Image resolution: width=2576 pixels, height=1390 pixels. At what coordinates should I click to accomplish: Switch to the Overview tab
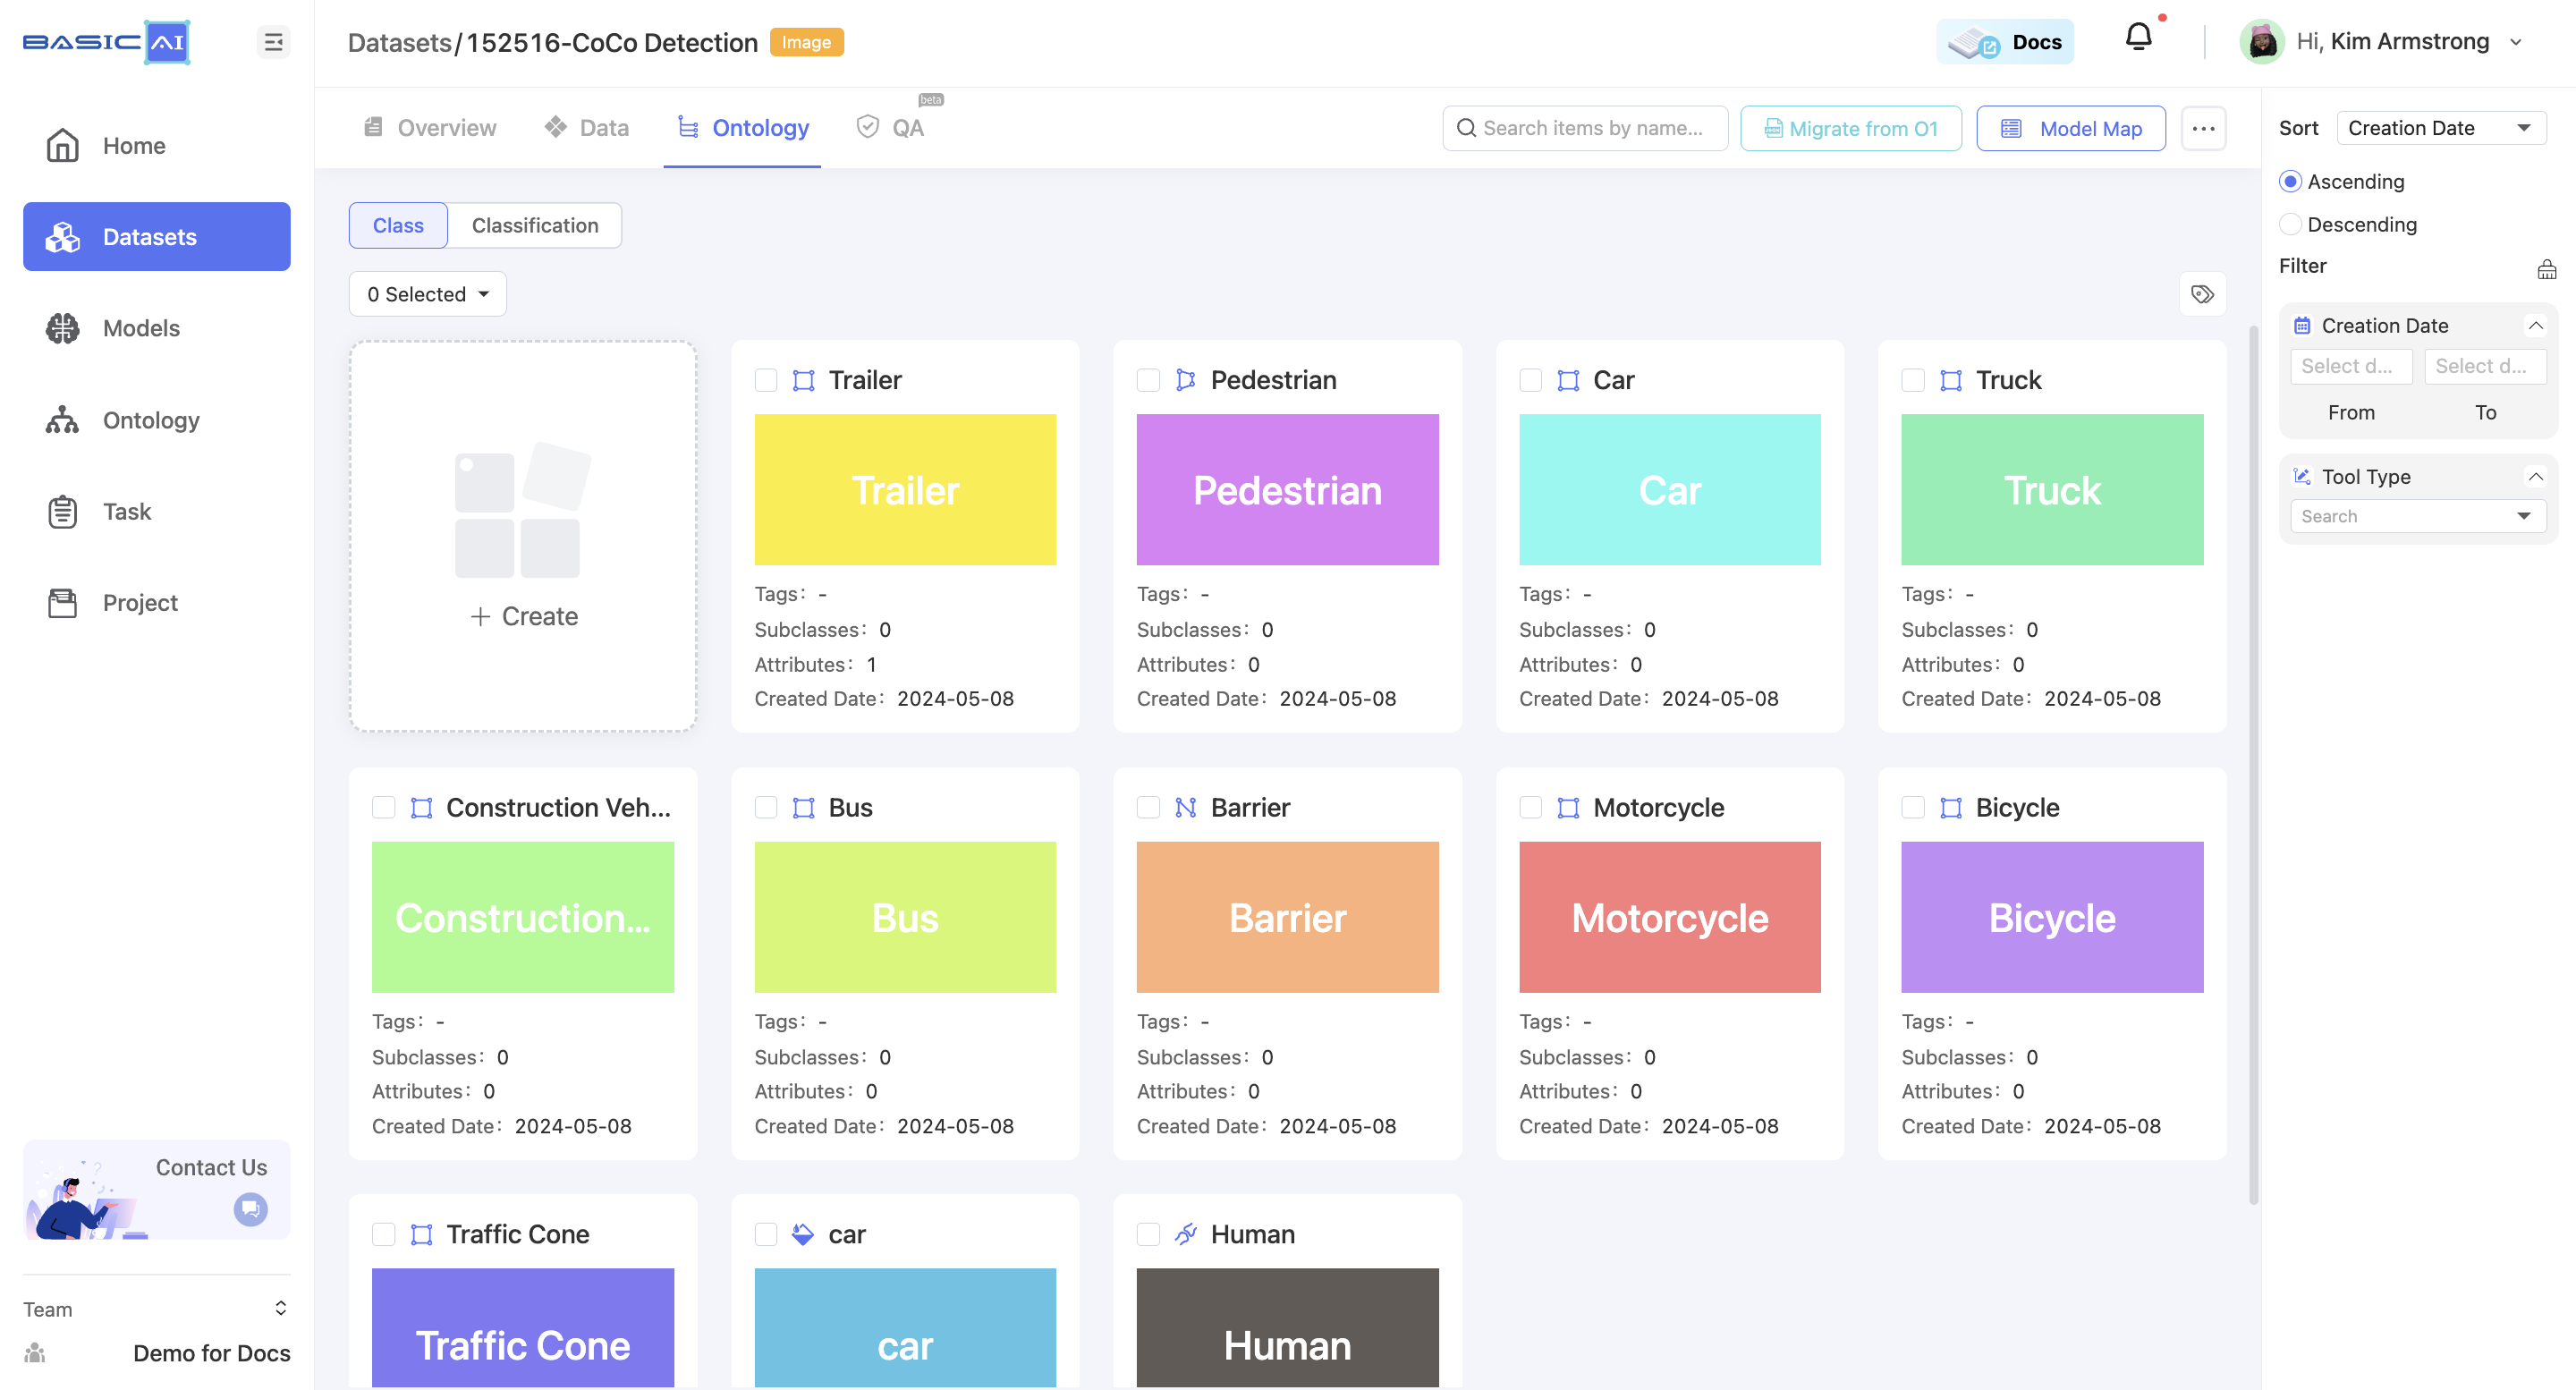(x=430, y=128)
